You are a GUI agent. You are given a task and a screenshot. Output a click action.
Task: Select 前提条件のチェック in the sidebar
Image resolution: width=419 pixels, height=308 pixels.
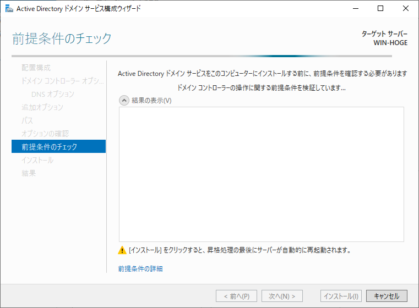click(58, 146)
